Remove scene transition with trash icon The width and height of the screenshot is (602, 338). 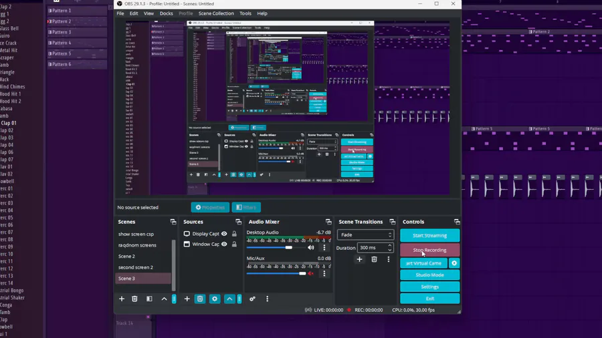pyautogui.click(x=374, y=259)
